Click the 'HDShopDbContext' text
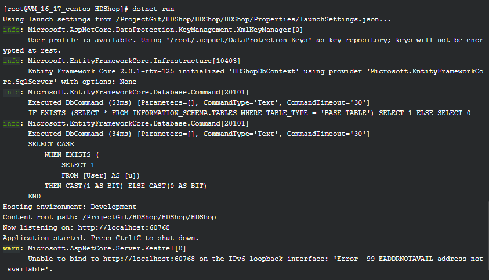The width and height of the screenshot is (489, 280). click(x=264, y=71)
